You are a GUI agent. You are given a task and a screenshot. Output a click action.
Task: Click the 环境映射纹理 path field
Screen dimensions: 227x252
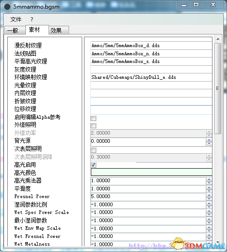tap(151, 78)
